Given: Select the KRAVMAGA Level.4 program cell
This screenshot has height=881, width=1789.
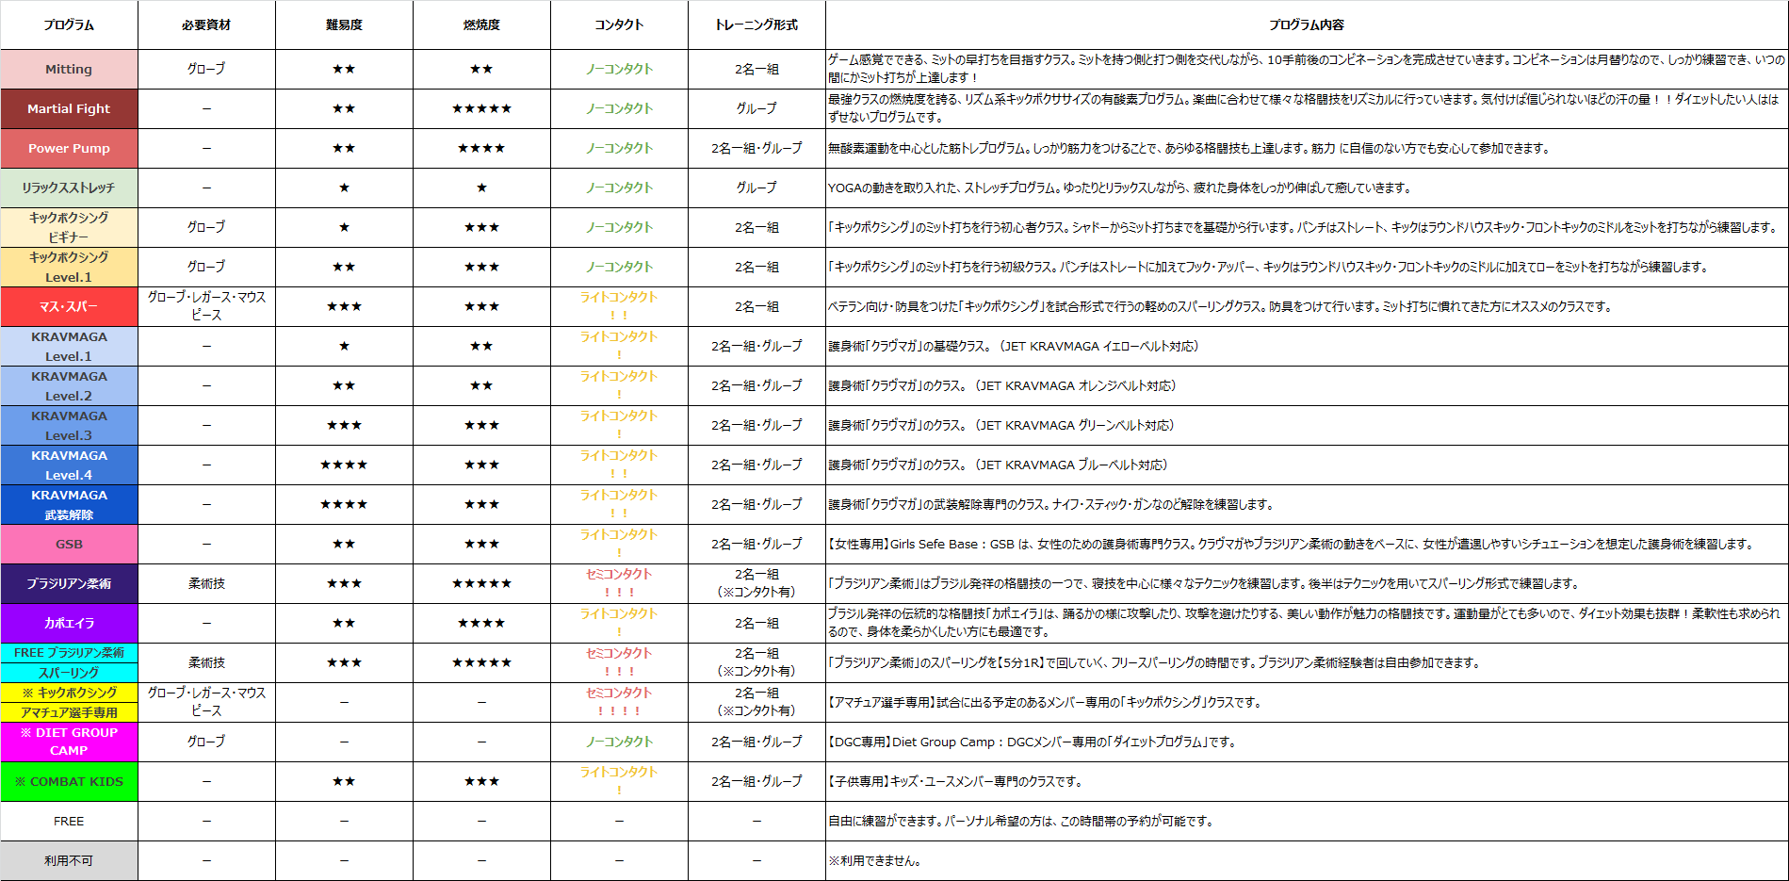Looking at the screenshot, I should (69, 465).
